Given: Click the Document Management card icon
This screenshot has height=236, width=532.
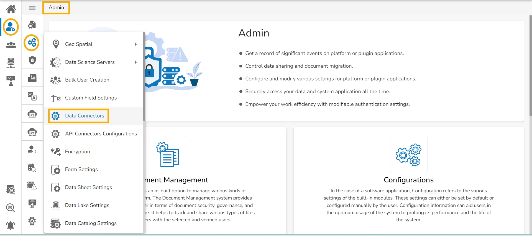Looking at the screenshot, I should coord(168,154).
